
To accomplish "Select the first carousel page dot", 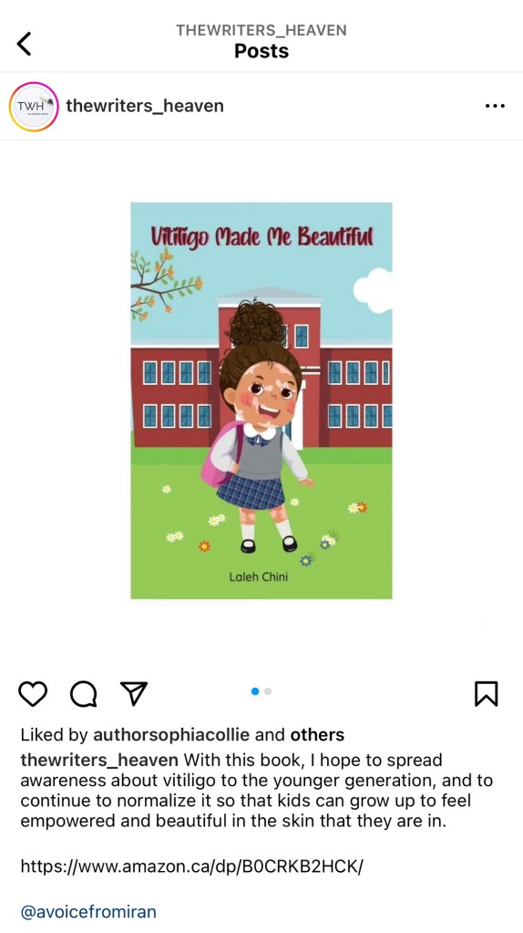I will [255, 691].
